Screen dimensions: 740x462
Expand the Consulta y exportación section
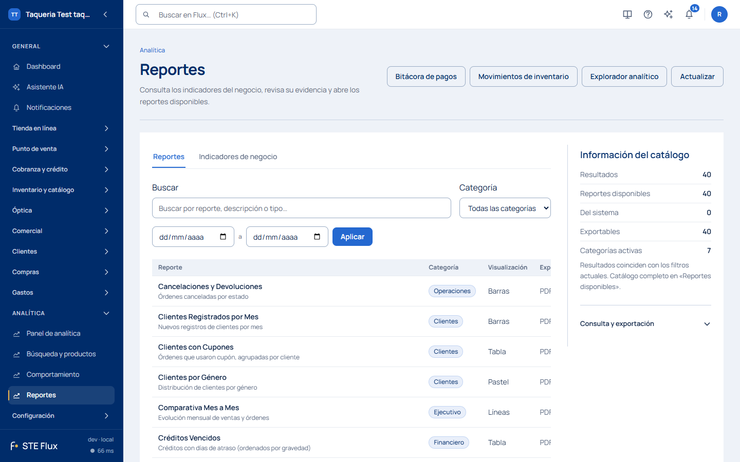point(645,324)
